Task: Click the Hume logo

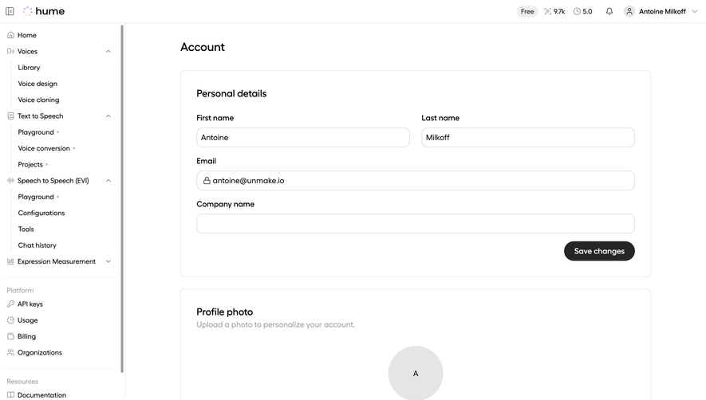Action: [x=44, y=11]
